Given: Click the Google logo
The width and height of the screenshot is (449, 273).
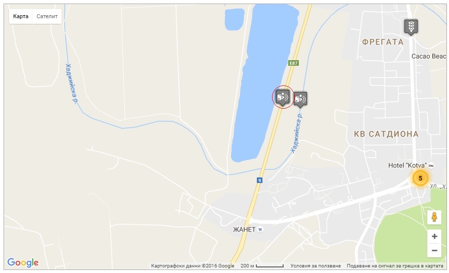Looking at the screenshot, I should pos(23,262).
